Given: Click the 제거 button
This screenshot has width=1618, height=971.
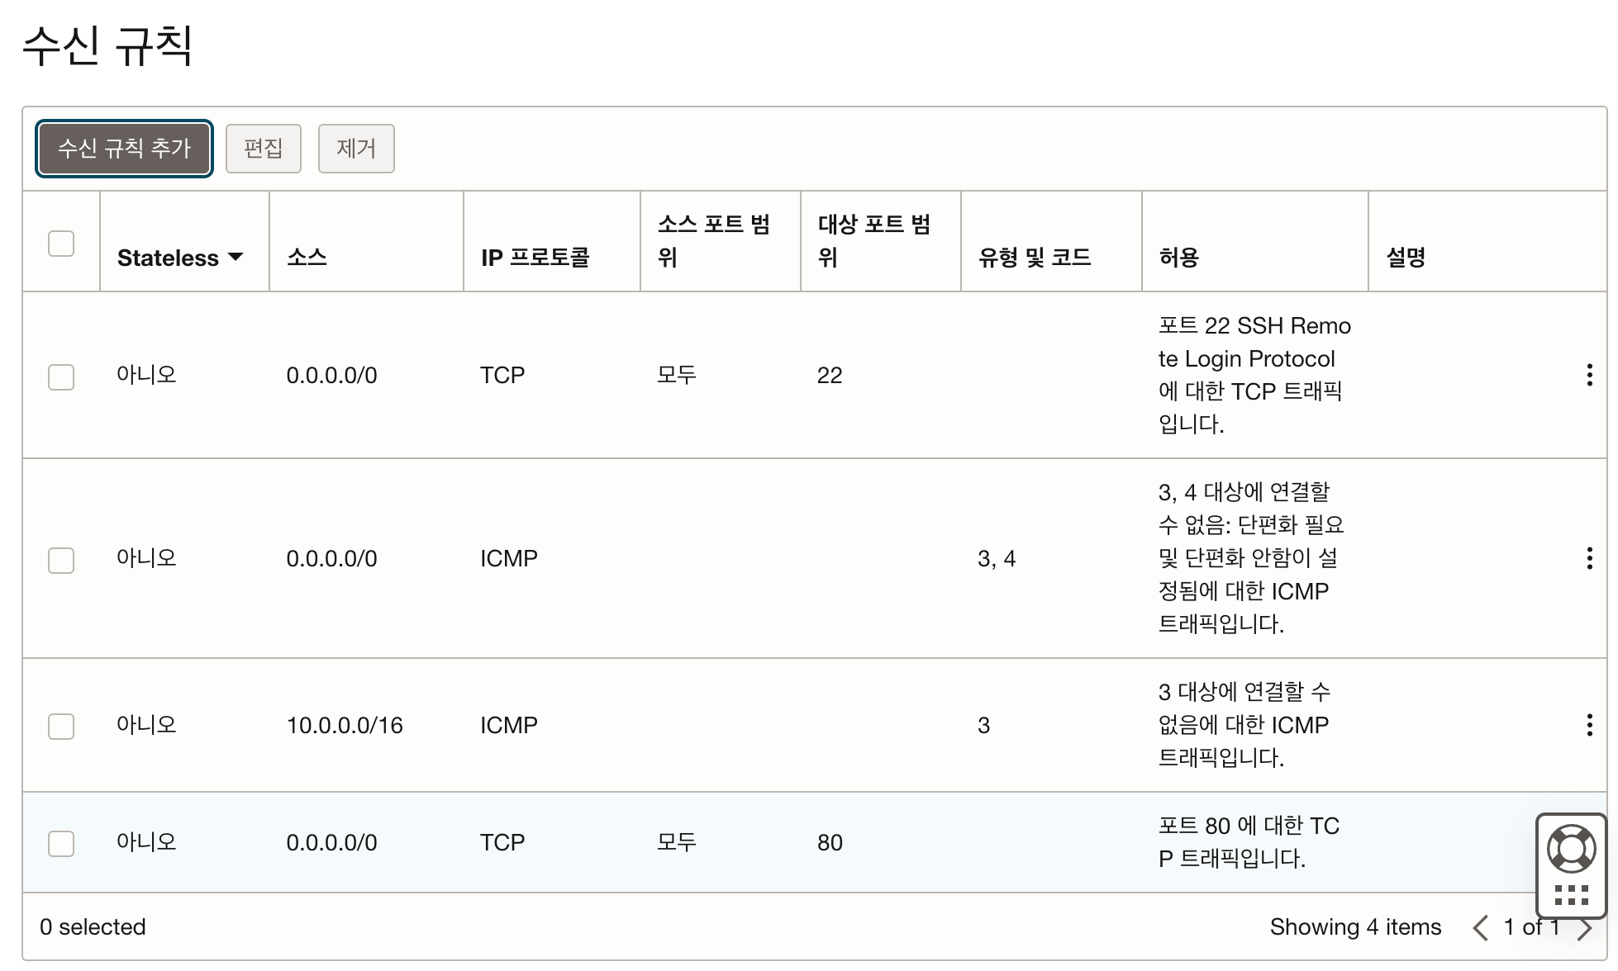Looking at the screenshot, I should [356, 149].
